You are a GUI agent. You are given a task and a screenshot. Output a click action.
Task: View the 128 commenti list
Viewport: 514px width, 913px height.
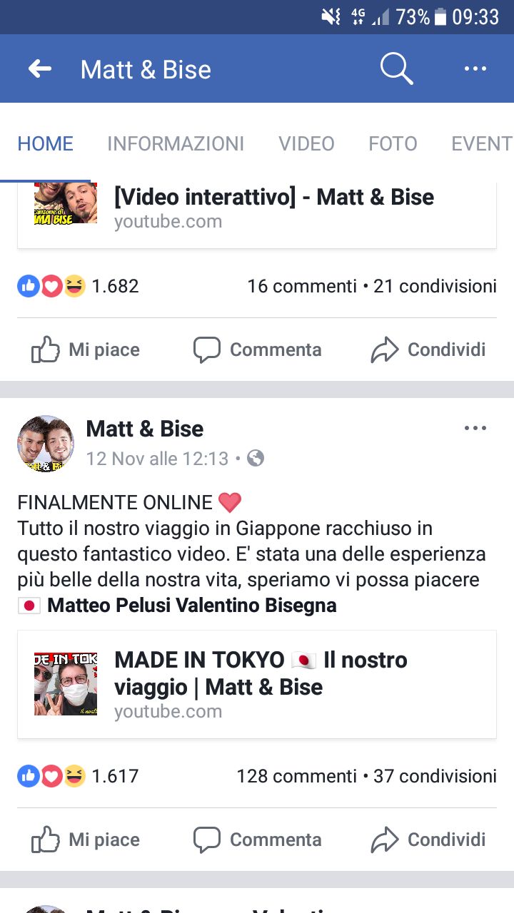(x=296, y=776)
